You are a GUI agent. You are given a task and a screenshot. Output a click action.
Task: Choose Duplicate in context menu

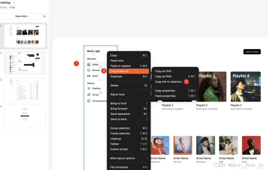(x=129, y=77)
